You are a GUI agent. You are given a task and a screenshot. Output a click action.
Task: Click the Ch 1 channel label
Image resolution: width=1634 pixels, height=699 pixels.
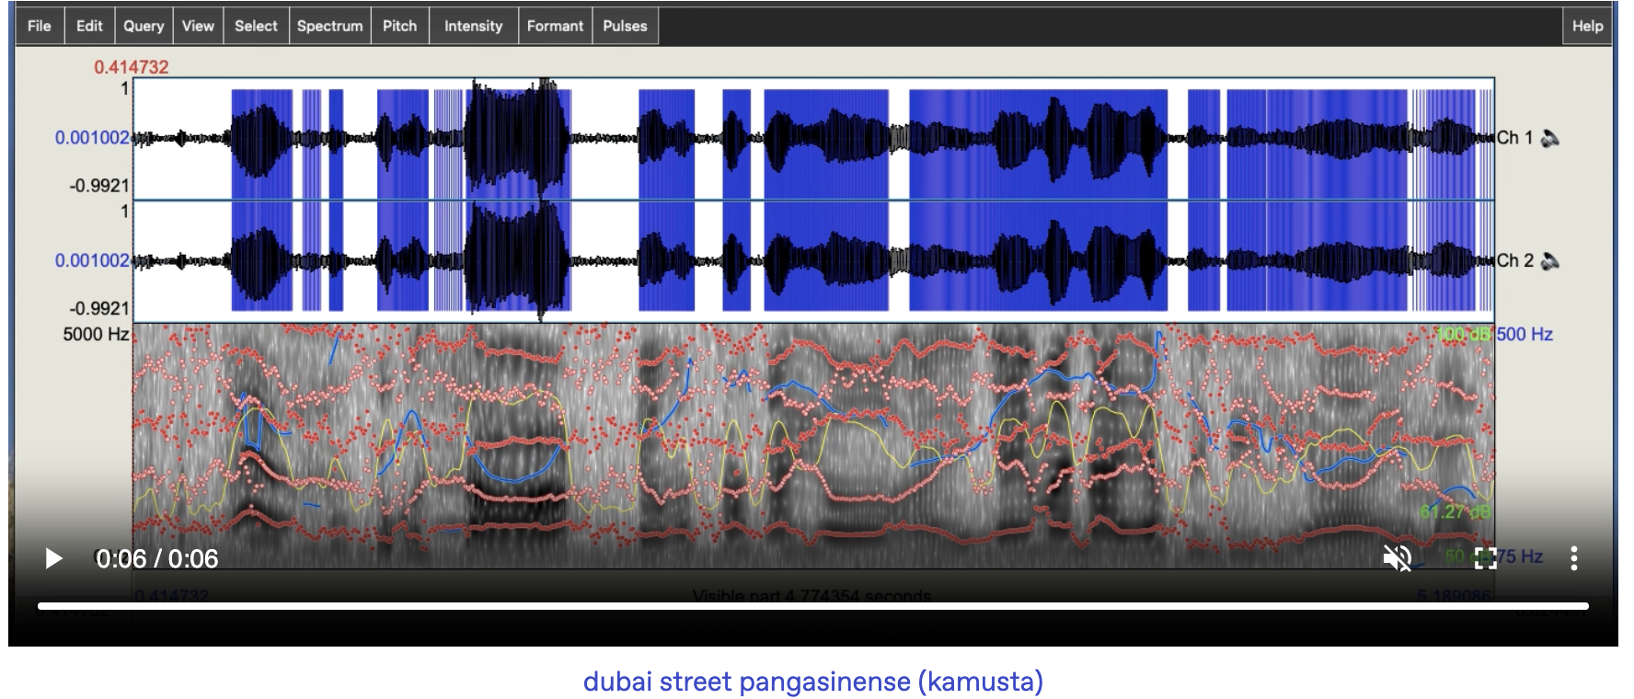click(x=1514, y=138)
